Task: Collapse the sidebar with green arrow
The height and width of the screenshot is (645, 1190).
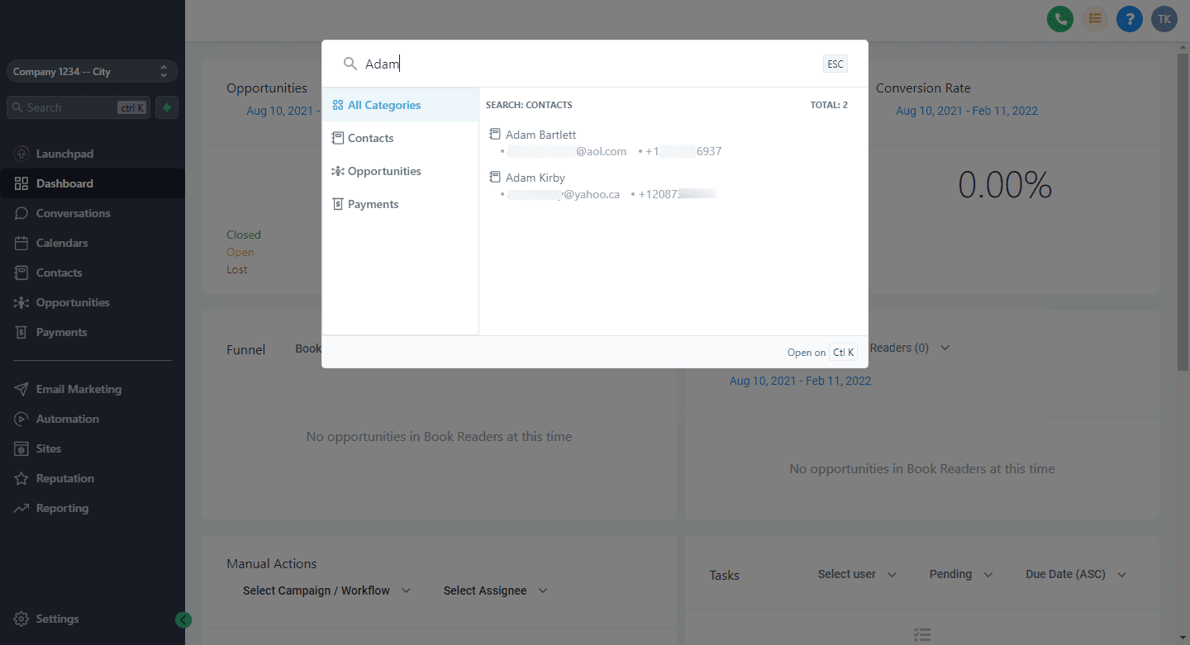Action: [183, 619]
